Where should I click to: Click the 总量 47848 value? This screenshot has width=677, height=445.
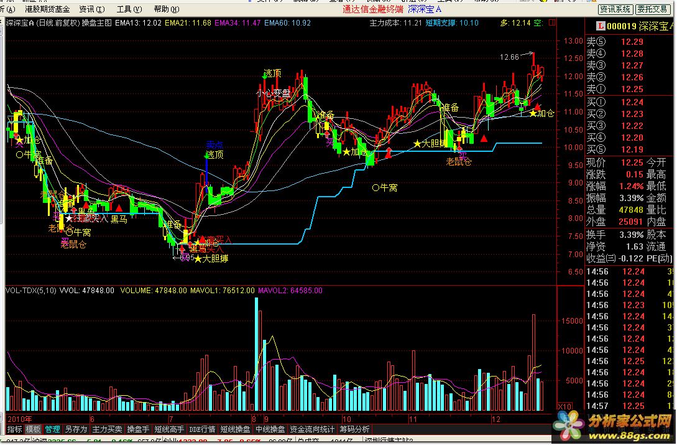pos(631,210)
